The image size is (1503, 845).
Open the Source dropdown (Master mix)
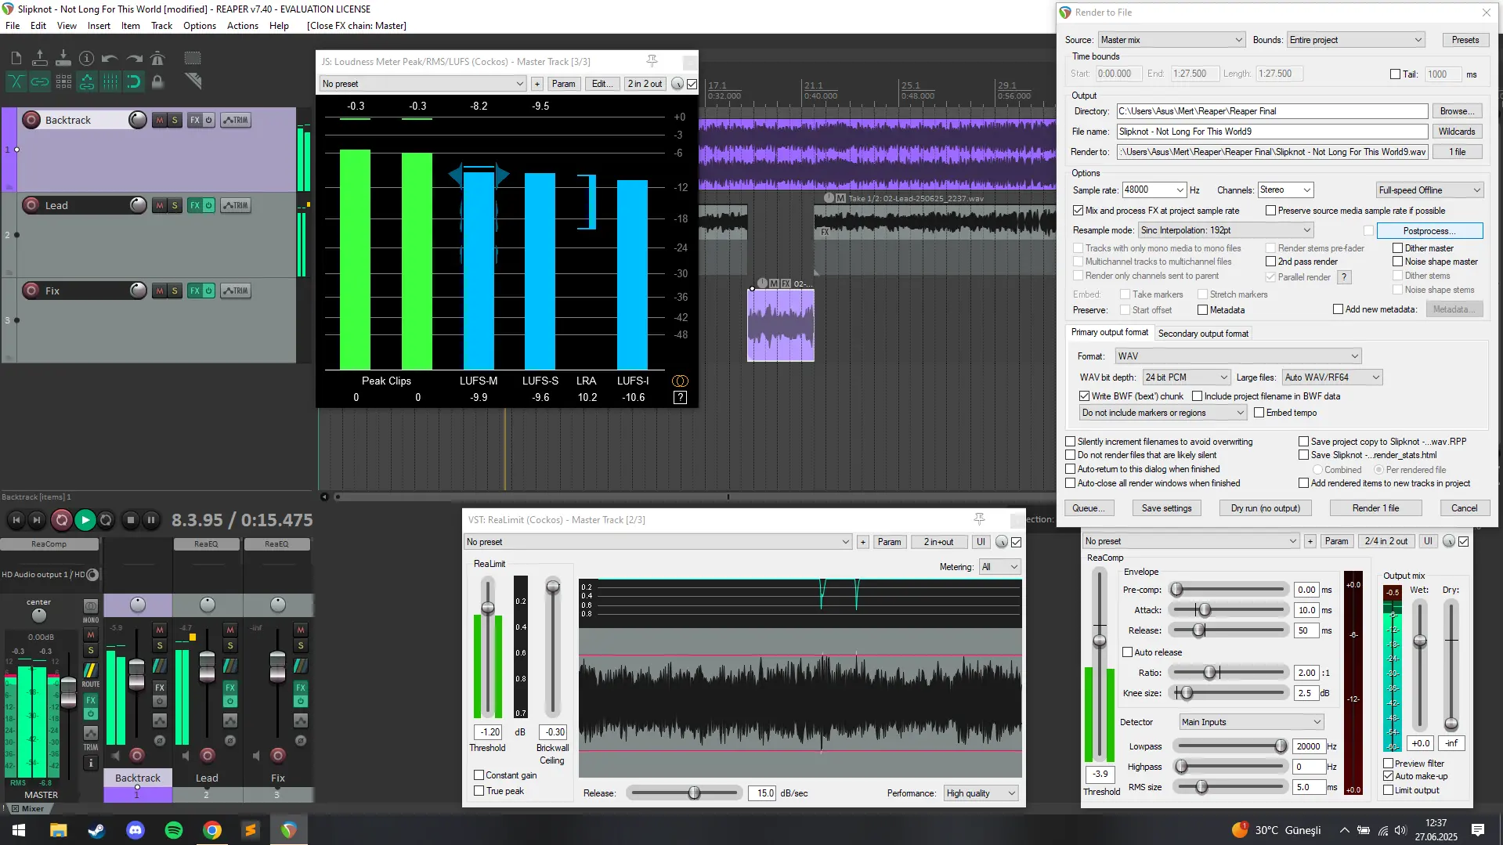pos(1171,40)
